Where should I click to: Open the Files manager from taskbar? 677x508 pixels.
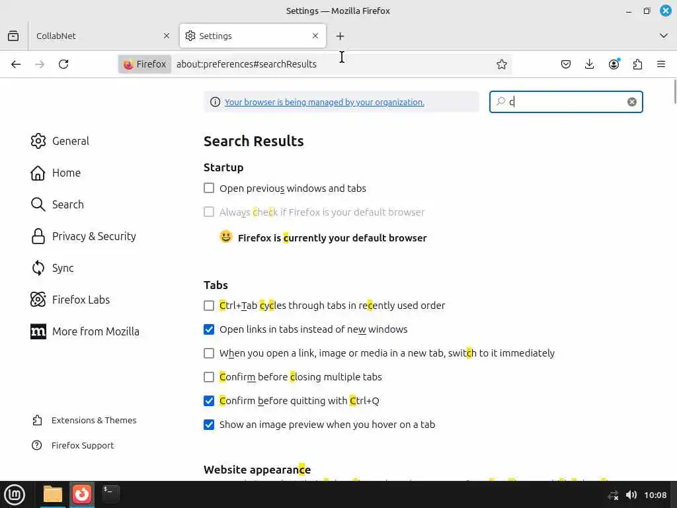point(53,494)
